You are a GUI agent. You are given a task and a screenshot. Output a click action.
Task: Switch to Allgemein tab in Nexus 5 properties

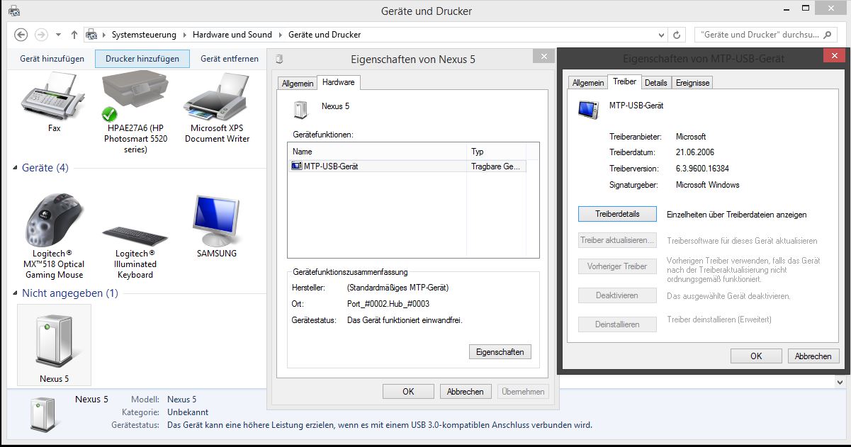297,83
